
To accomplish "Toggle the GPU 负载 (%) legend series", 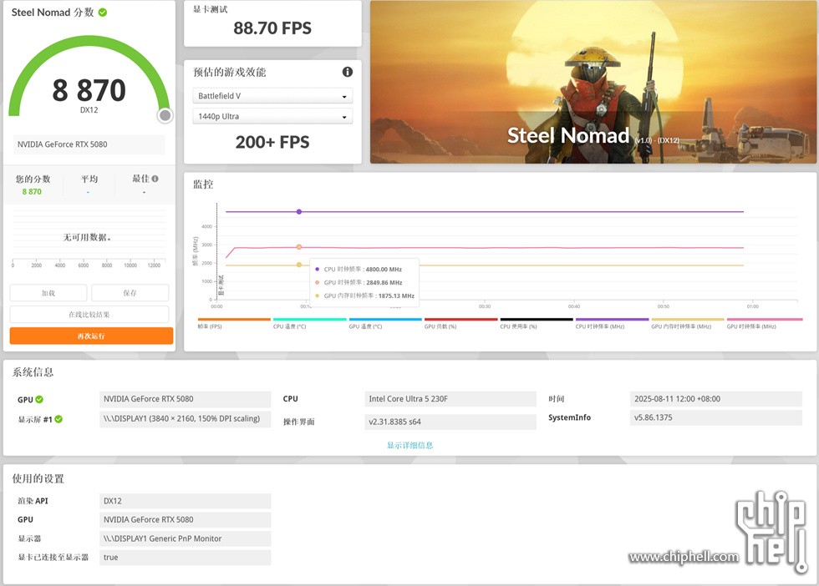I will point(461,323).
